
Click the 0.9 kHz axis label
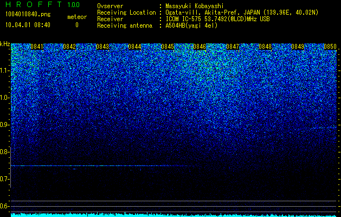click(4, 125)
